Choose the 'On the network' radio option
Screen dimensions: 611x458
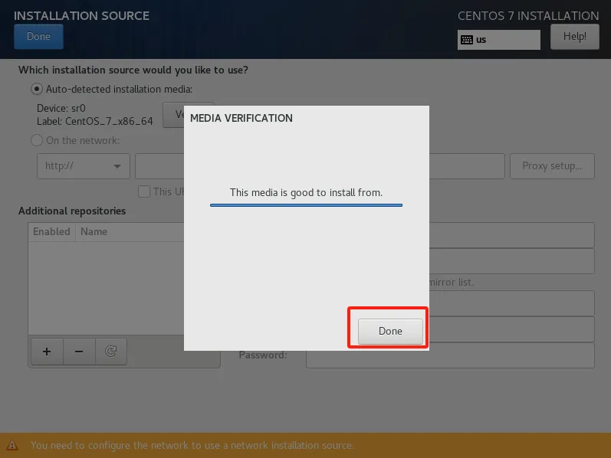(36, 140)
